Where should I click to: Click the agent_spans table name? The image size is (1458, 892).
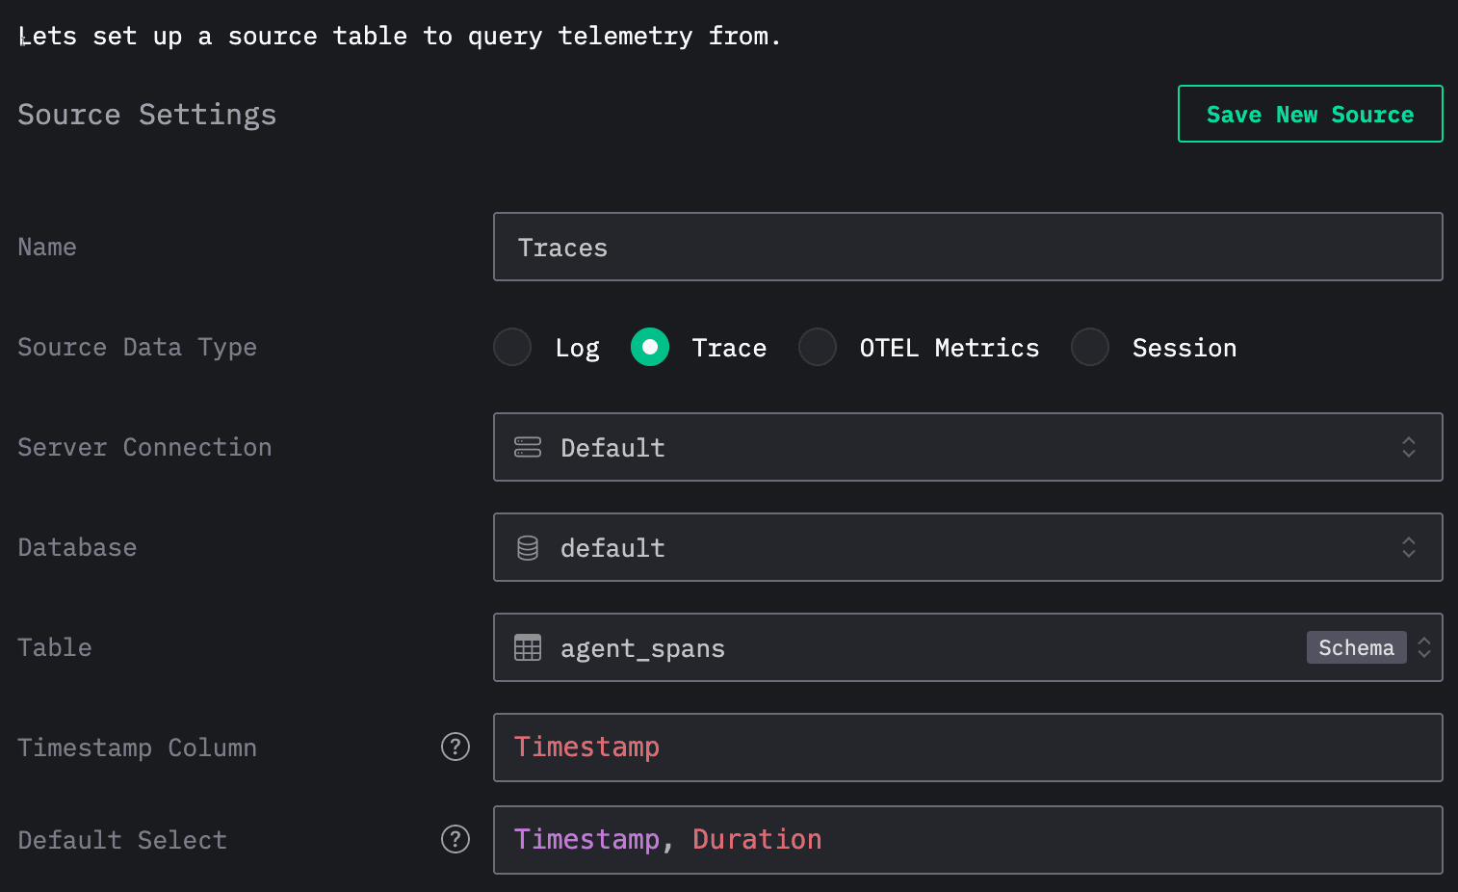click(642, 648)
